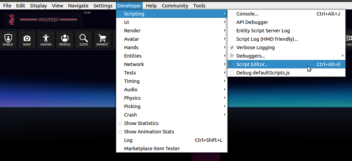Expand the Avatar submenu in Developer menu

pyautogui.click(x=172, y=39)
